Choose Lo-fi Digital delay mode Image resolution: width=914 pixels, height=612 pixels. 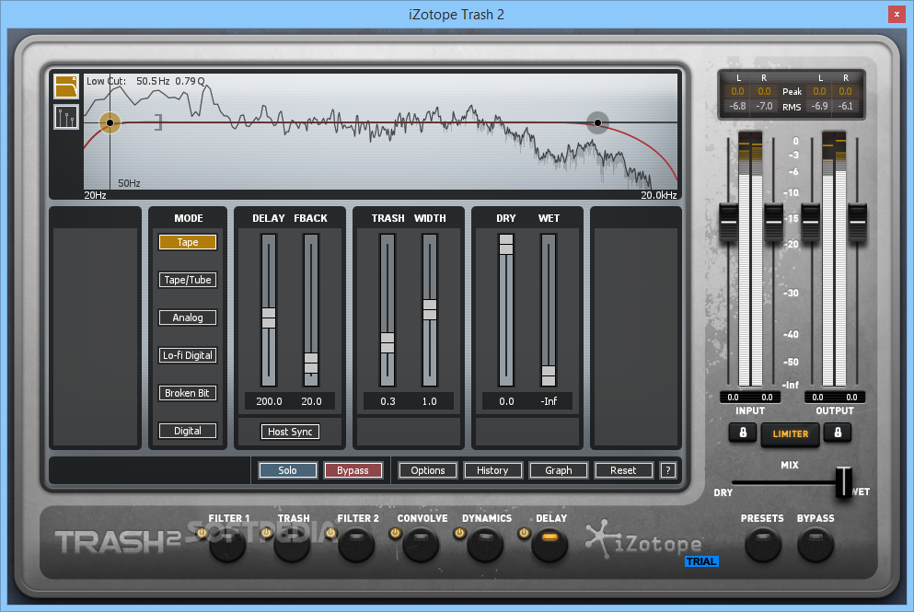[x=188, y=355]
